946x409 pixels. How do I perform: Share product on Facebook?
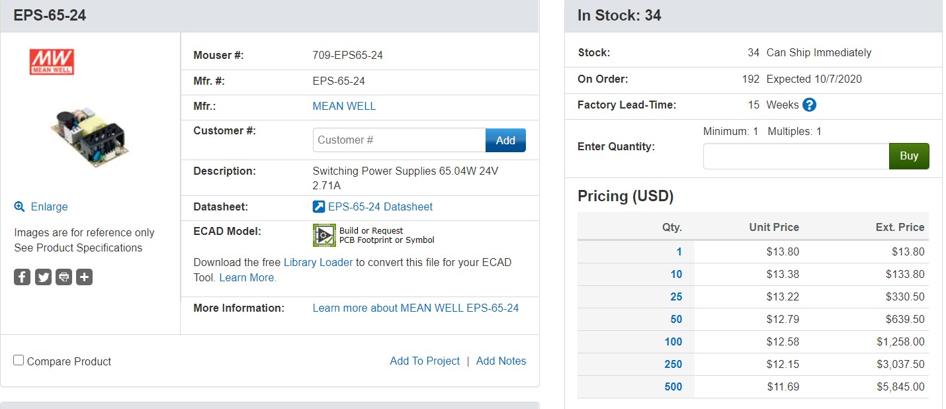pyautogui.click(x=22, y=277)
